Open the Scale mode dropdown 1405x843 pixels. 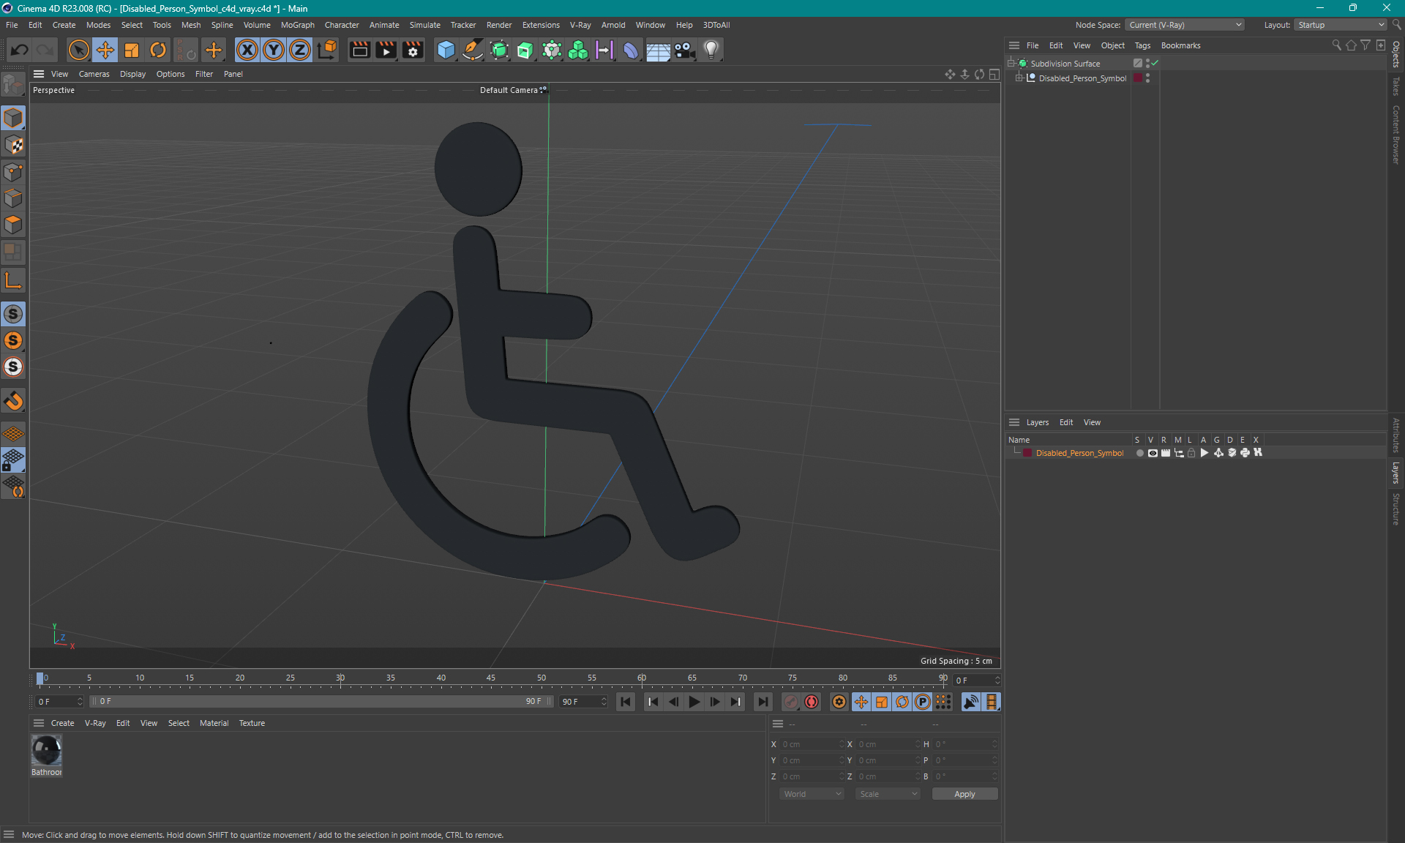coord(888,794)
